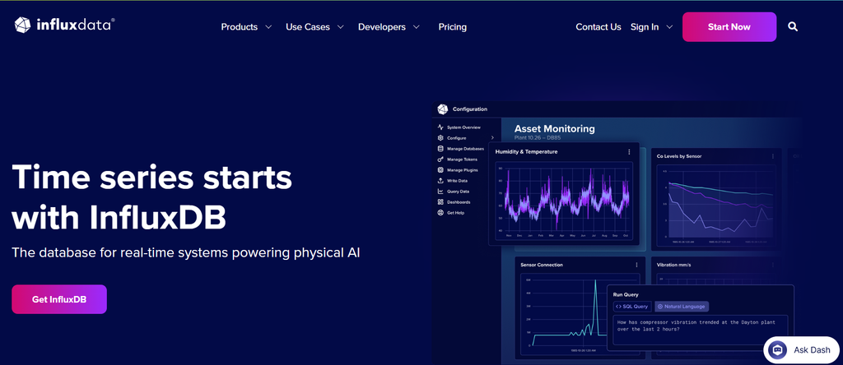Image resolution: width=843 pixels, height=365 pixels.
Task: Click the Vibration mm/s panel title
Action: click(674, 265)
